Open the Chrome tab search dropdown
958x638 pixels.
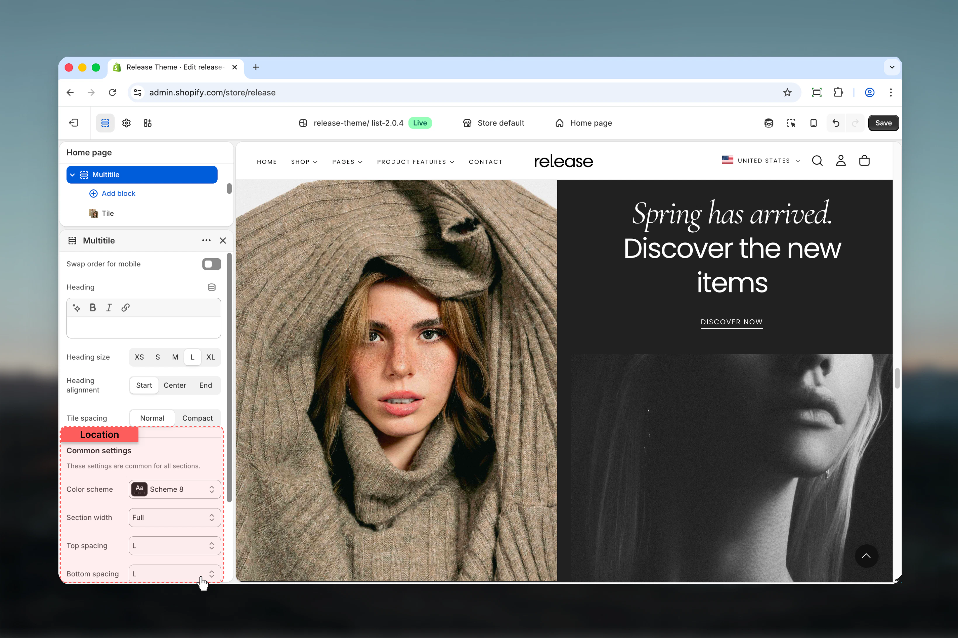pos(892,67)
